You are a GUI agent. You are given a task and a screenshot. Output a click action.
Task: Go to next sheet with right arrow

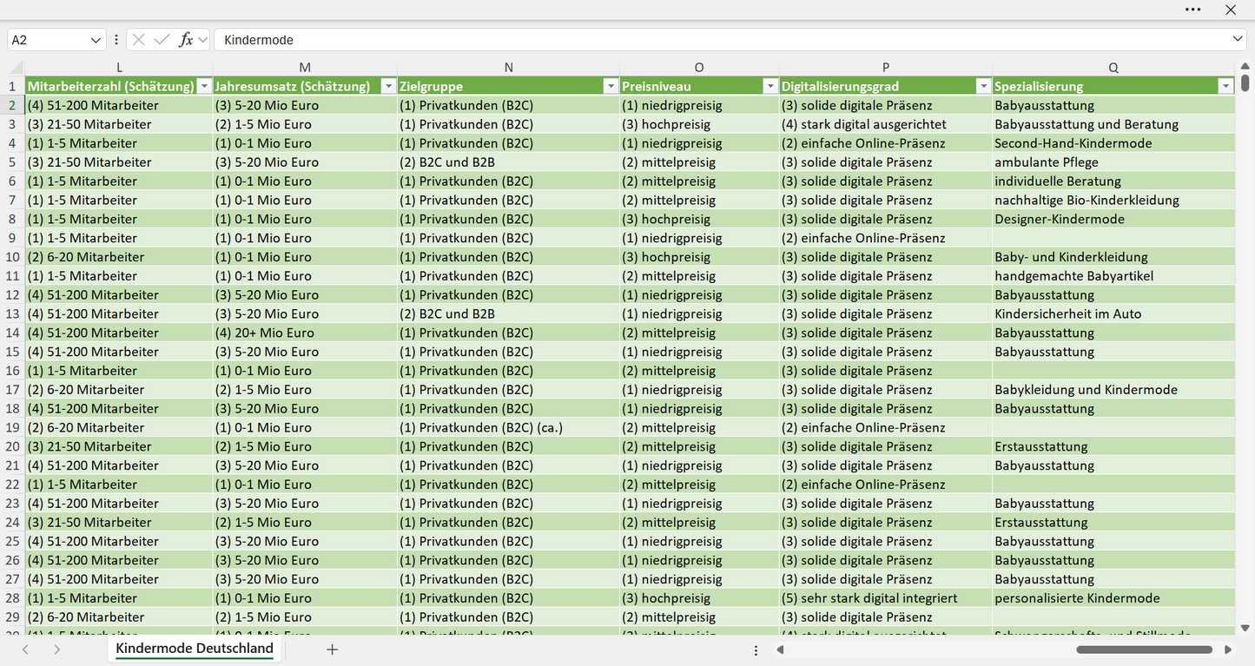pyautogui.click(x=56, y=650)
